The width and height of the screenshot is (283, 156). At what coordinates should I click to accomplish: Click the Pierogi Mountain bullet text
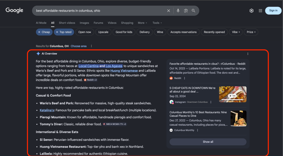(96, 117)
